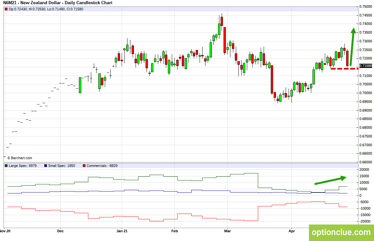Click the Commercials: -8829 legend label
This screenshot has height=241, width=374.
(x=102, y=166)
